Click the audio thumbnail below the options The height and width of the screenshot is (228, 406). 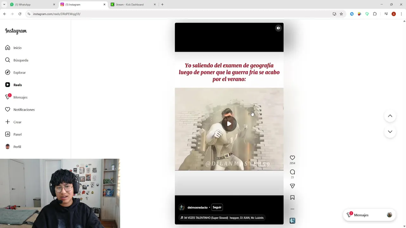[292, 221]
